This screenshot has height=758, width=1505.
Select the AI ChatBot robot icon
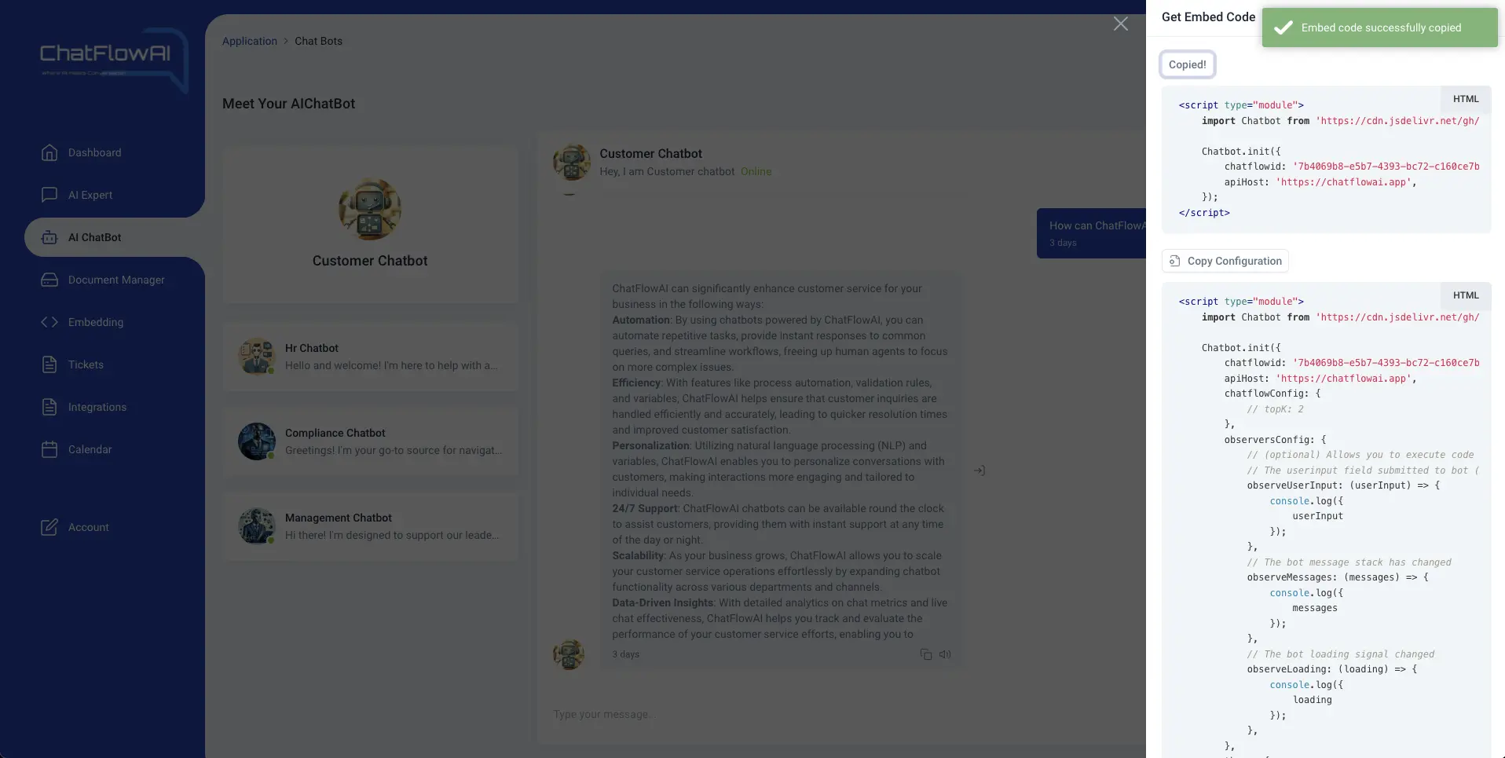(49, 237)
